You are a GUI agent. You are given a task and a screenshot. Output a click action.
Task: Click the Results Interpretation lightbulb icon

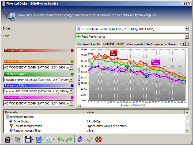click(11, 126)
